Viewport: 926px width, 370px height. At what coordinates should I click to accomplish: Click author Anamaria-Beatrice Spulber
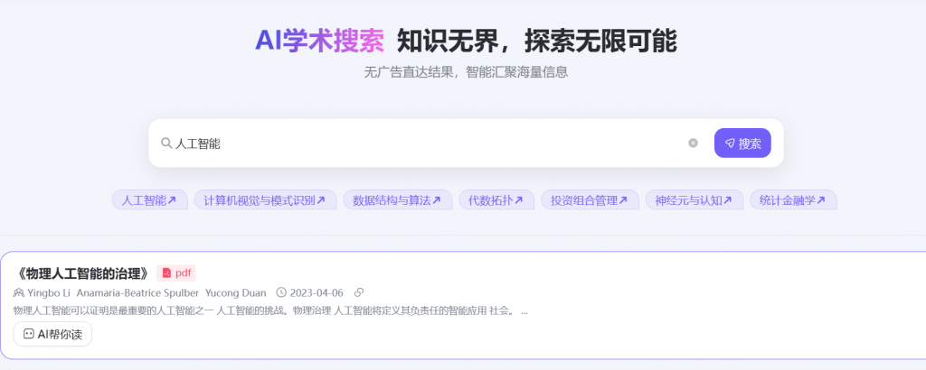137,292
